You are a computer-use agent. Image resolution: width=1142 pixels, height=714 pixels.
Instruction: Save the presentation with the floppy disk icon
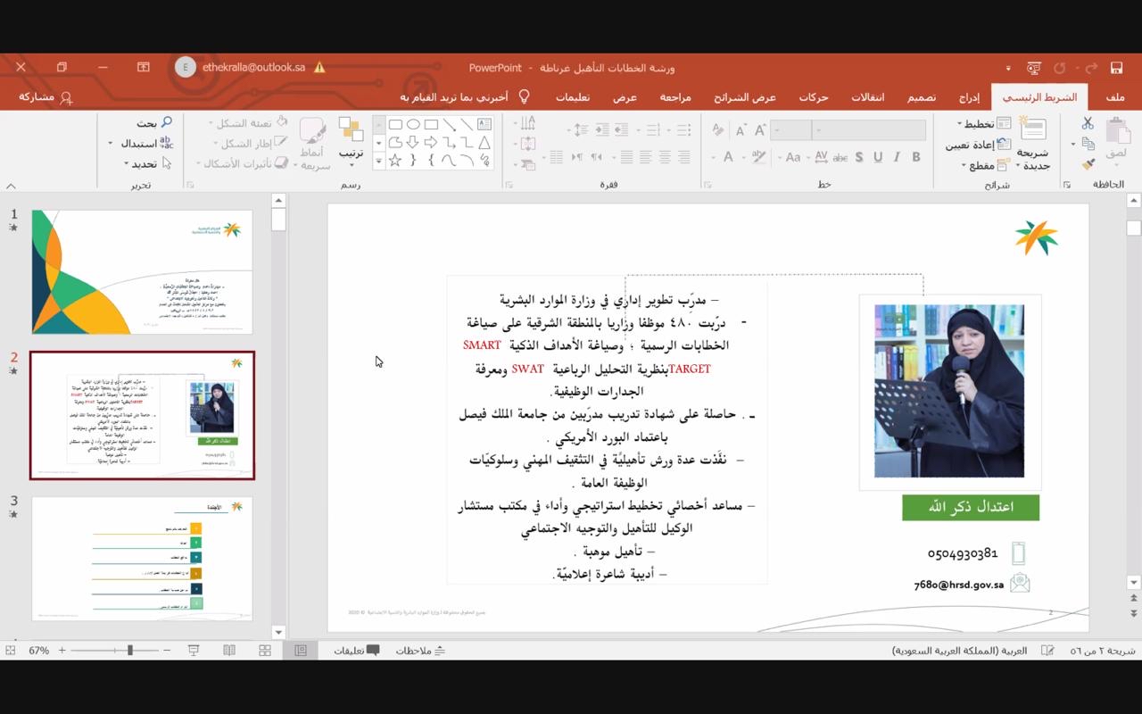[x=1116, y=68]
